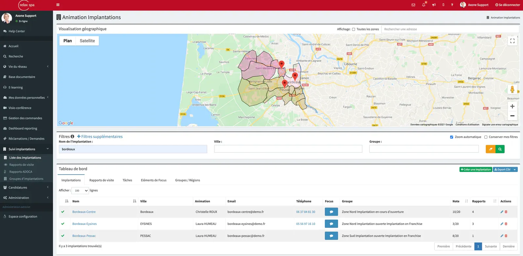523x256 pixels.
Task: Uncheck the Zoom automatique checkbox
Action: pos(451,137)
